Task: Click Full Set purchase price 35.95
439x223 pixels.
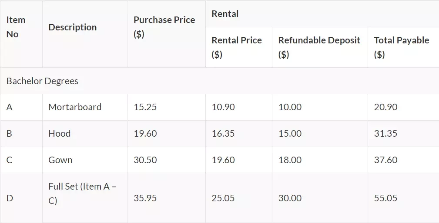Action: [166, 198]
